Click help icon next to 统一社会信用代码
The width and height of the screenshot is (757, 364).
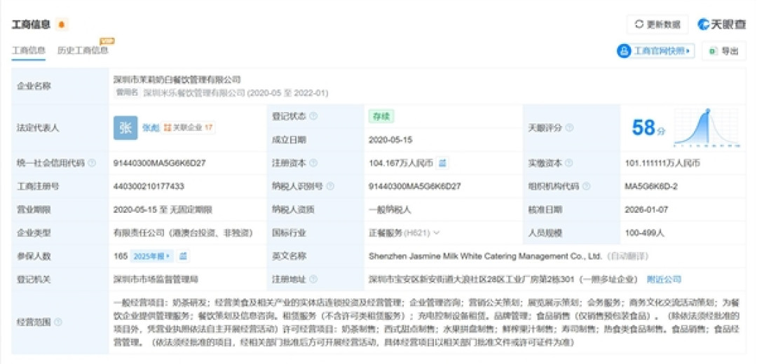pyautogui.click(x=93, y=163)
